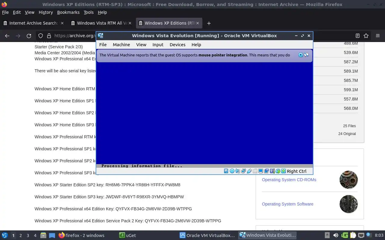Click the uGet tray icon
This screenshot has height=240, width=385.
pyautogui.click(x=345, y=235)
